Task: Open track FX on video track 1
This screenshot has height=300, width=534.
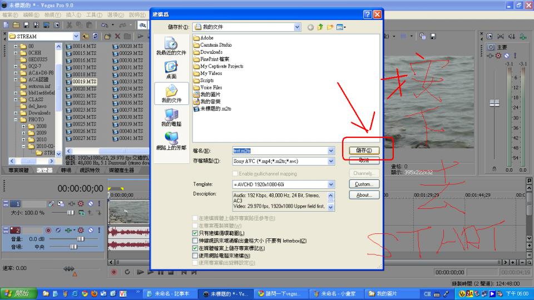Action: click(x=81, y=203)
